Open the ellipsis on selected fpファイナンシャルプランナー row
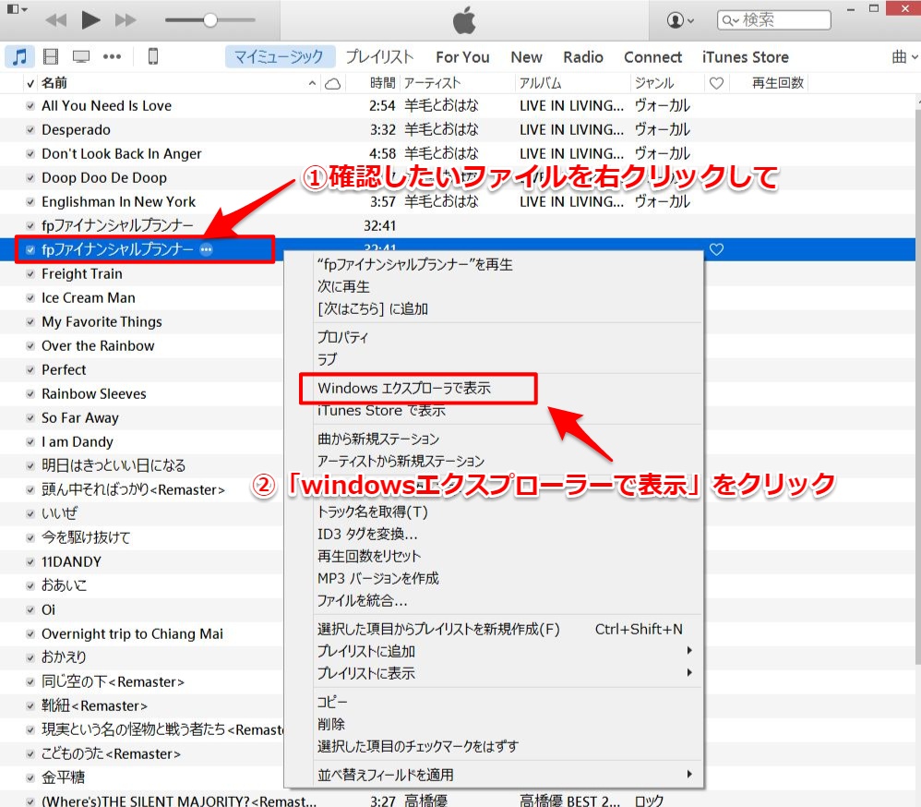921x807 pixels. [x=206, y=250]
